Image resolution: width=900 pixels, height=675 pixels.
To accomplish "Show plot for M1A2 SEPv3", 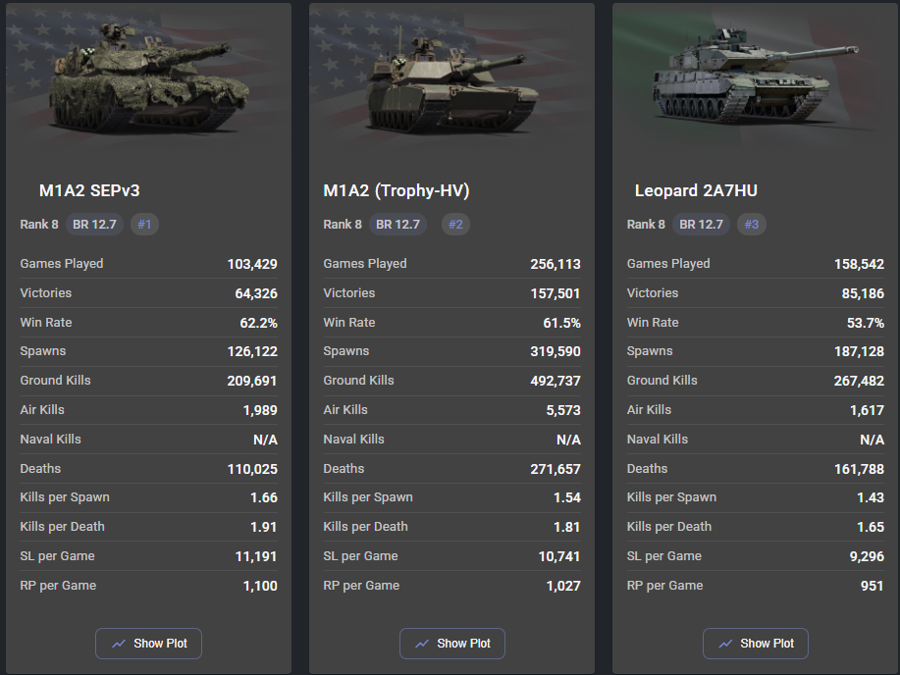I will (148, 644).
